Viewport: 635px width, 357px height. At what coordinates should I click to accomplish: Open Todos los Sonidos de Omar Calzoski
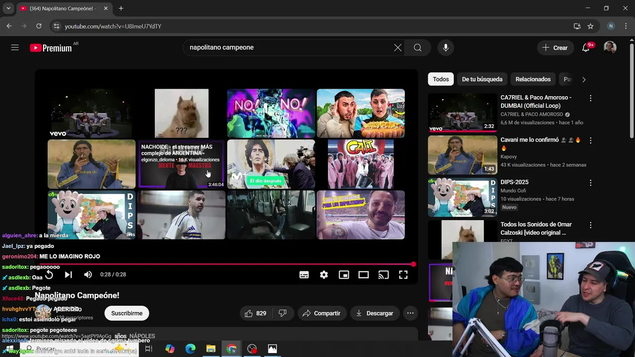(536, 228)
